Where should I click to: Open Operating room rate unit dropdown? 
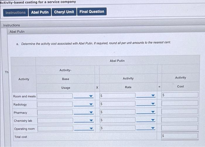146,128
